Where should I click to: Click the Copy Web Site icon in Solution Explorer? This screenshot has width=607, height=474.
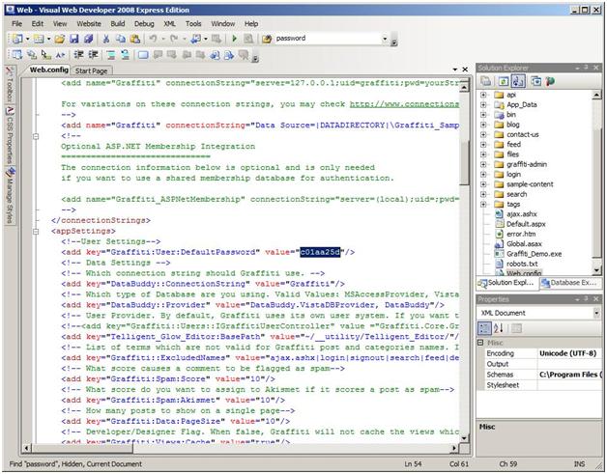tap(535, 81)
